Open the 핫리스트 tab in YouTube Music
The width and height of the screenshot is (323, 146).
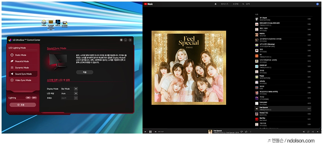225,4
